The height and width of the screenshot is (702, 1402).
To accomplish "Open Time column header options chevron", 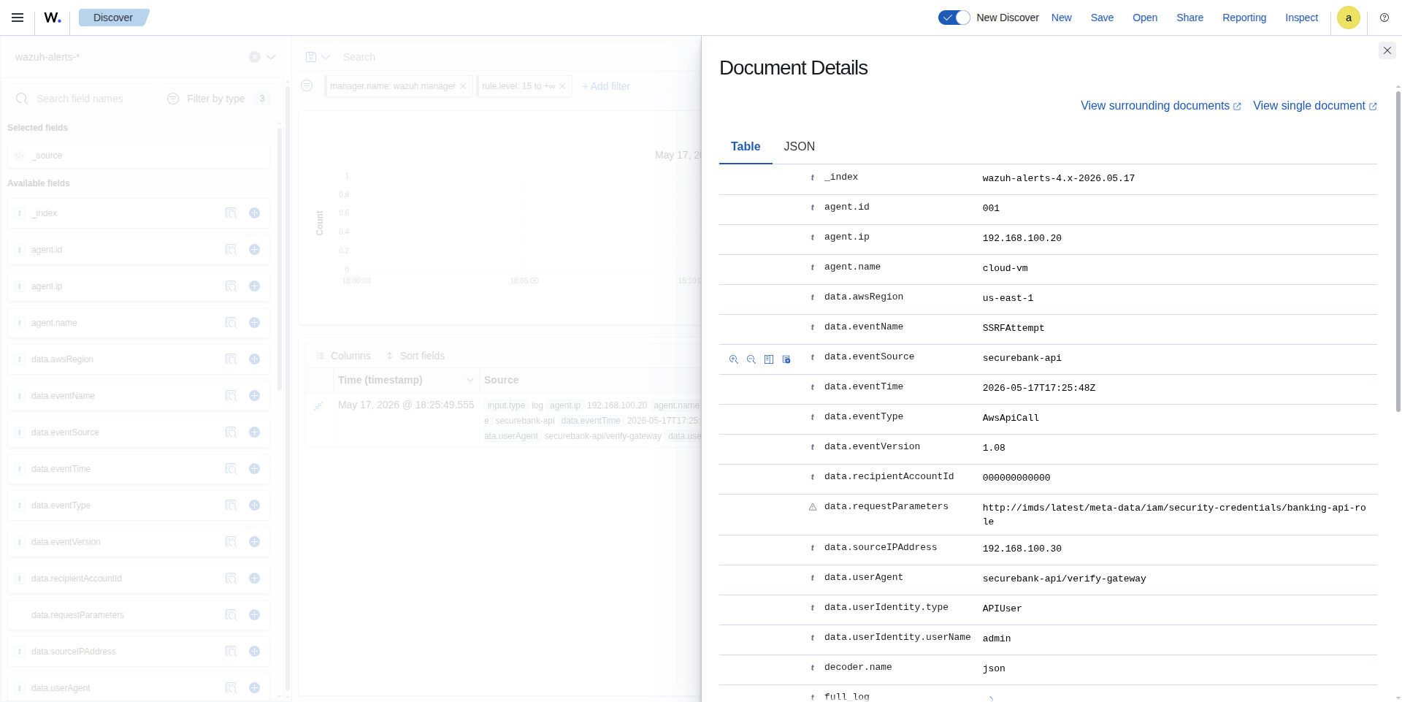I will pos(470,380).
